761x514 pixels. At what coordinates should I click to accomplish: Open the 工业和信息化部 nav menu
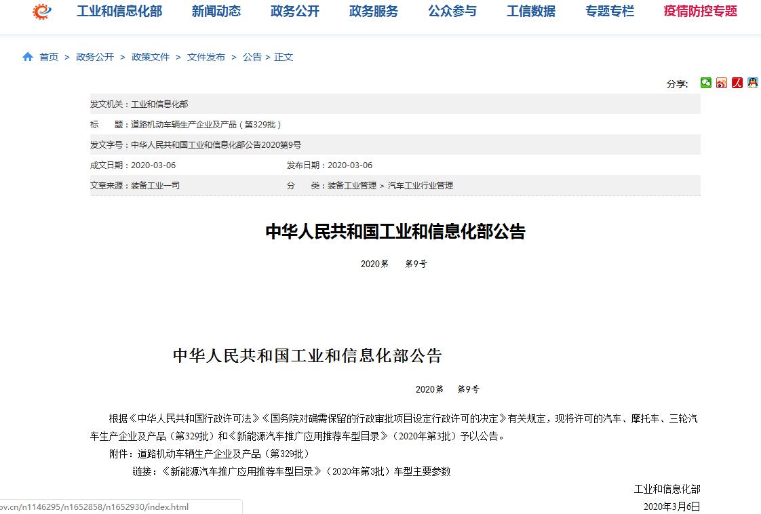pos(119,12)
